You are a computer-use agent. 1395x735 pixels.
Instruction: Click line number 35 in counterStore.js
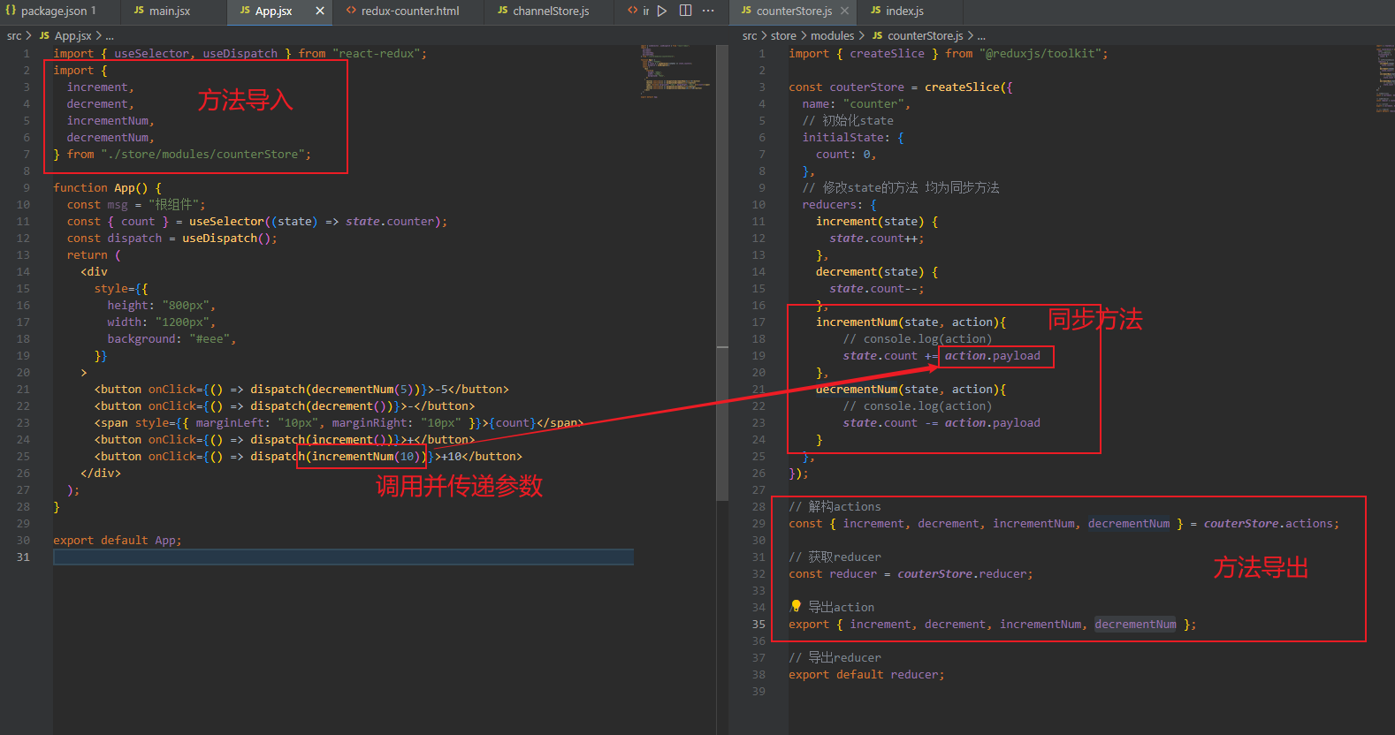coord(758,624)
